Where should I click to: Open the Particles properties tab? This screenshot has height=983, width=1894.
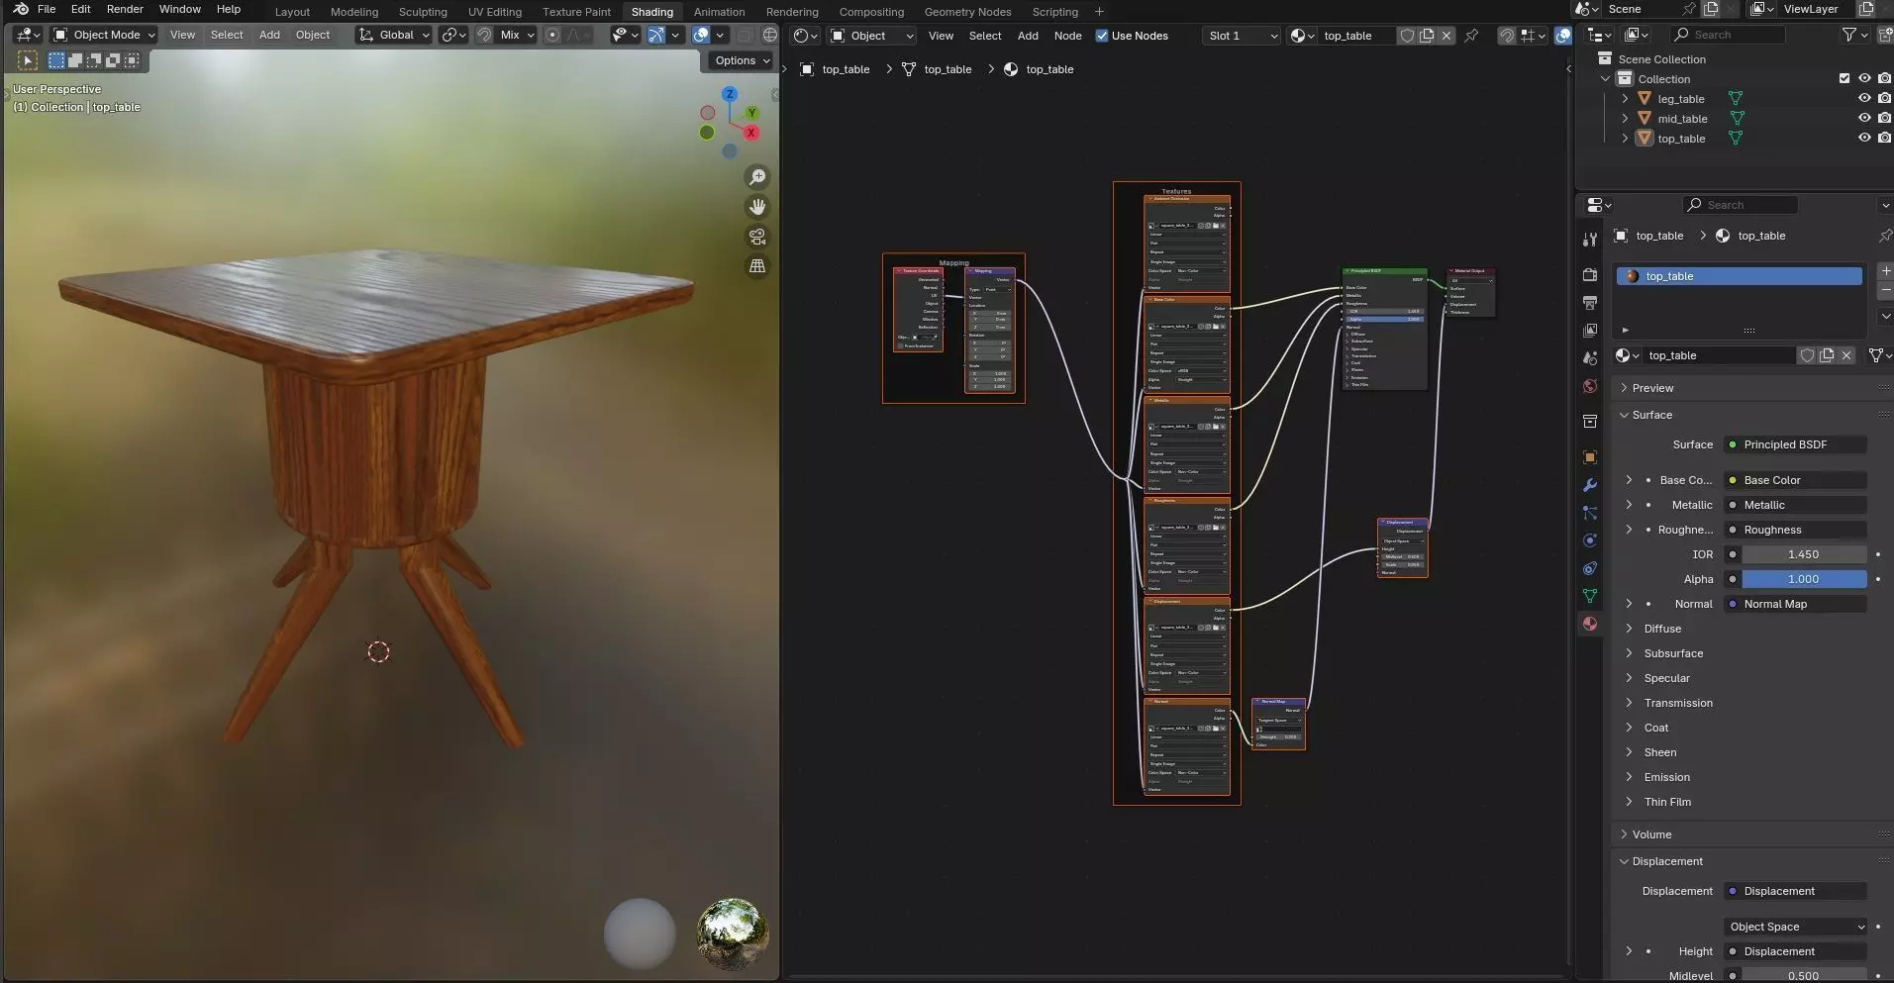(x=1590, y=513)
